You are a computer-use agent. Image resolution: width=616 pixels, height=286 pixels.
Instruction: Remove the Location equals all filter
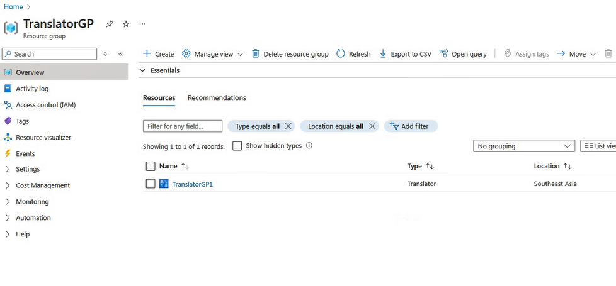click(x=372, y=126)
